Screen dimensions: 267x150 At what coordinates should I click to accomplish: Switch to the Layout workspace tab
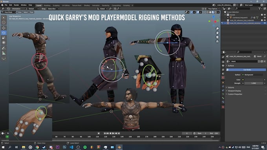[38, 5]
